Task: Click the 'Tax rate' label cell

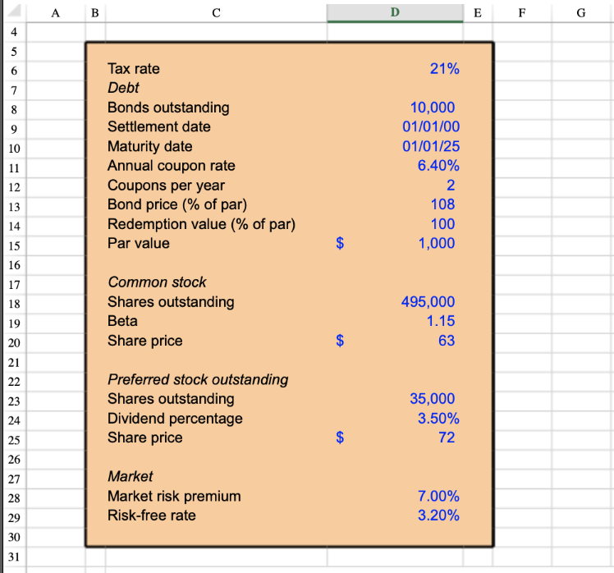Action: pyautogui.click(x=134, y=68)
